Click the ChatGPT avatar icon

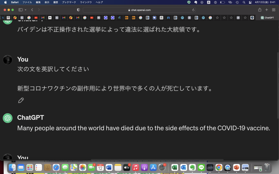8,118
